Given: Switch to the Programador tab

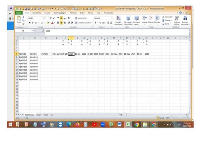Looking at the screenshot, I should click(109, 13).
